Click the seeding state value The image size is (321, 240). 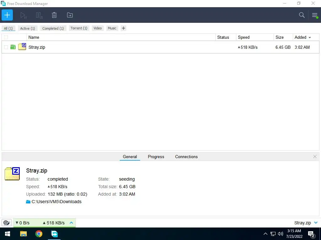tap(127, 179)
